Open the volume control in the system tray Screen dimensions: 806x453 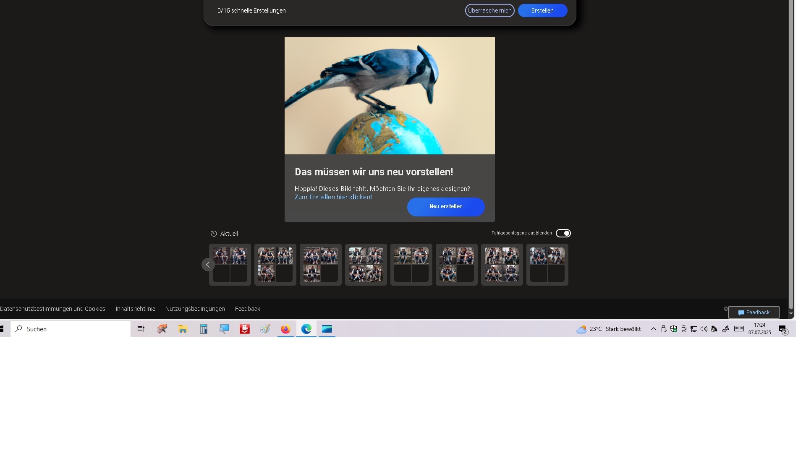(x=704, y=329)
